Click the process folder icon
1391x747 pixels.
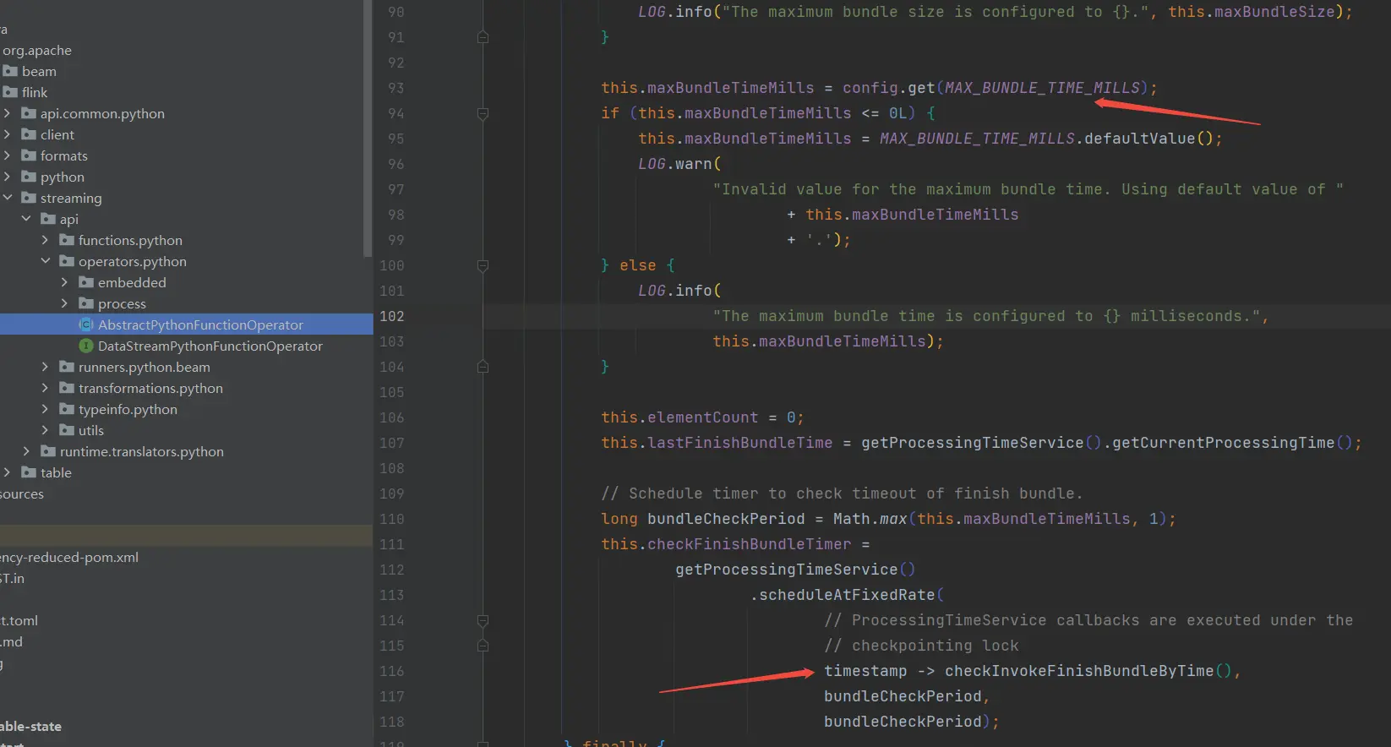tap(86, 303)
